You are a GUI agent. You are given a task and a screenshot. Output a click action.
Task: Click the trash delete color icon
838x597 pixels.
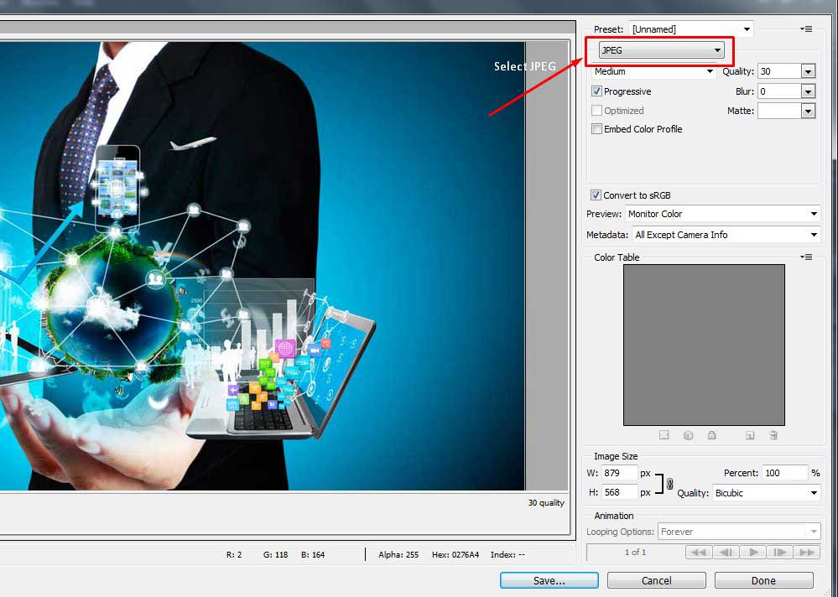(773, 435)
